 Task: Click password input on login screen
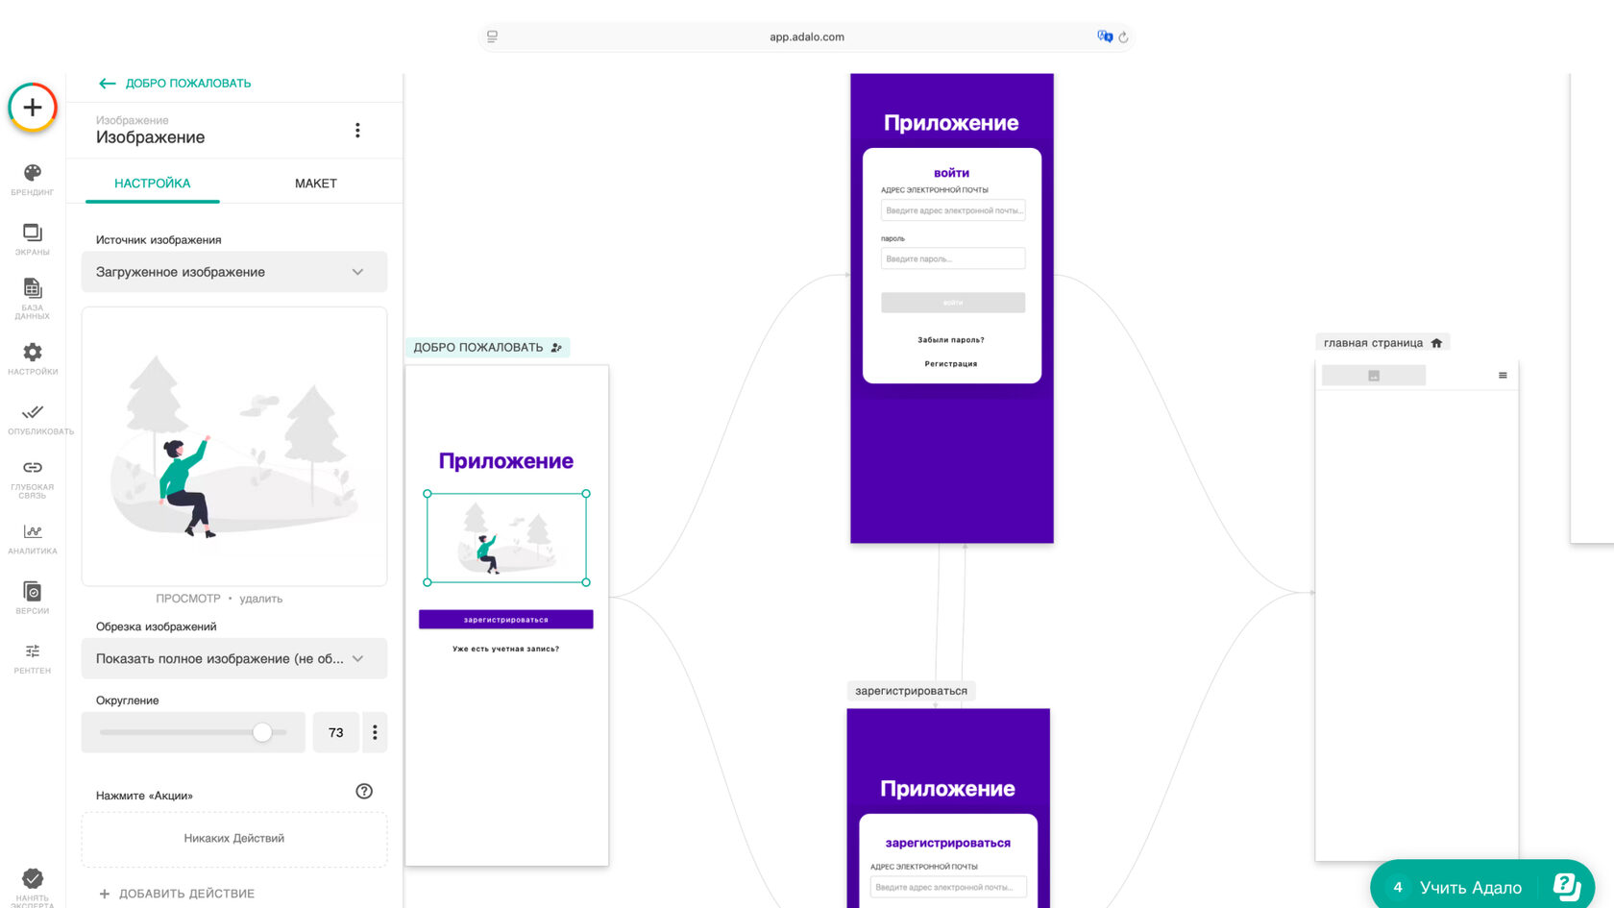[x=953, y=258]
